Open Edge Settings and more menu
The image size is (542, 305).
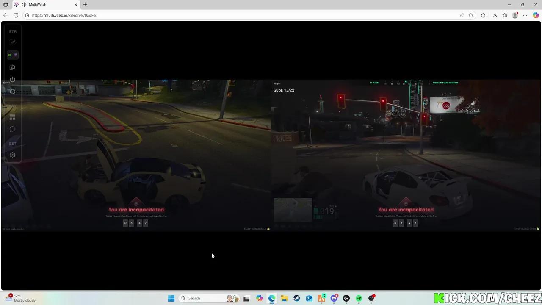coord(525,15)
